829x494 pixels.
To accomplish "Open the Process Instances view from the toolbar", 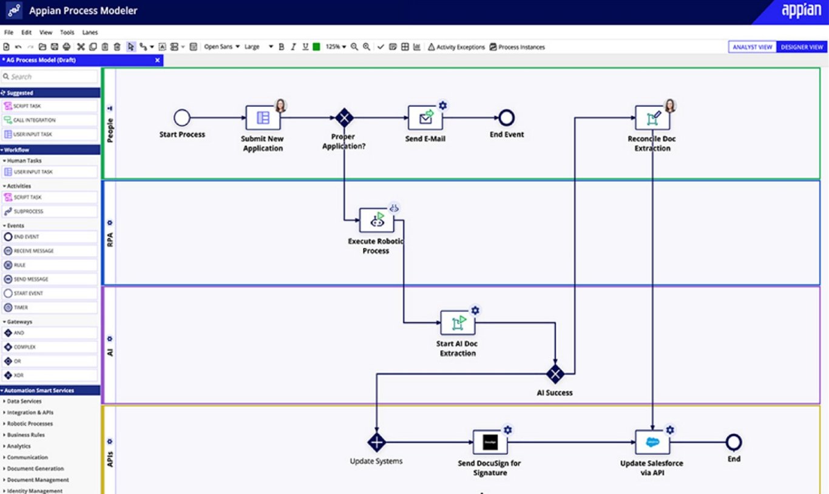I will (x=520, y=47).
